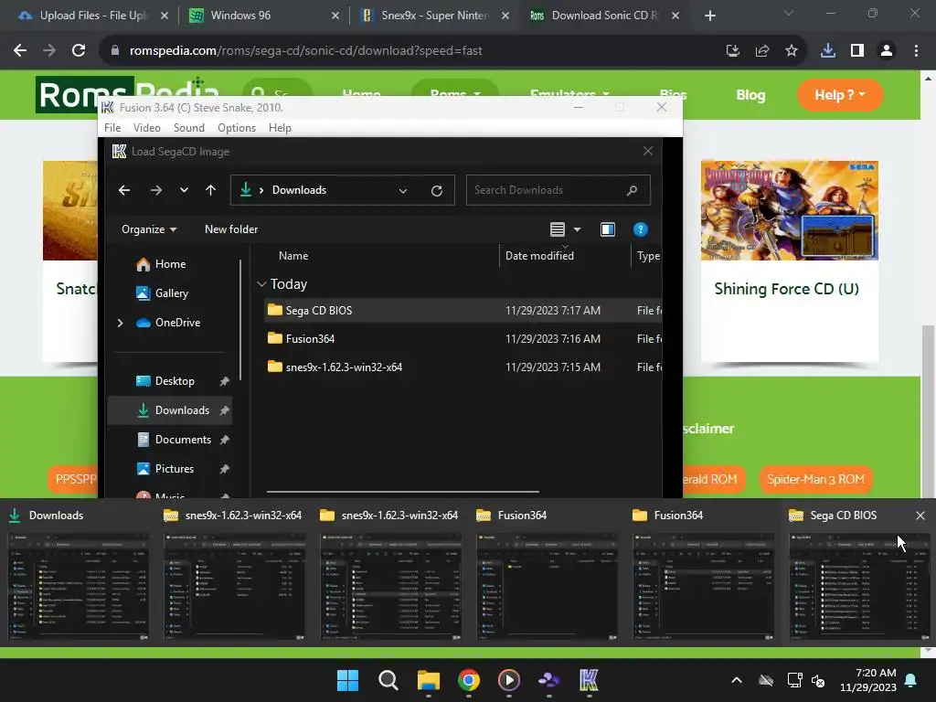Open the Spider-Man 3 ROM link
The image size is (936, 702).
coord(815,479)
